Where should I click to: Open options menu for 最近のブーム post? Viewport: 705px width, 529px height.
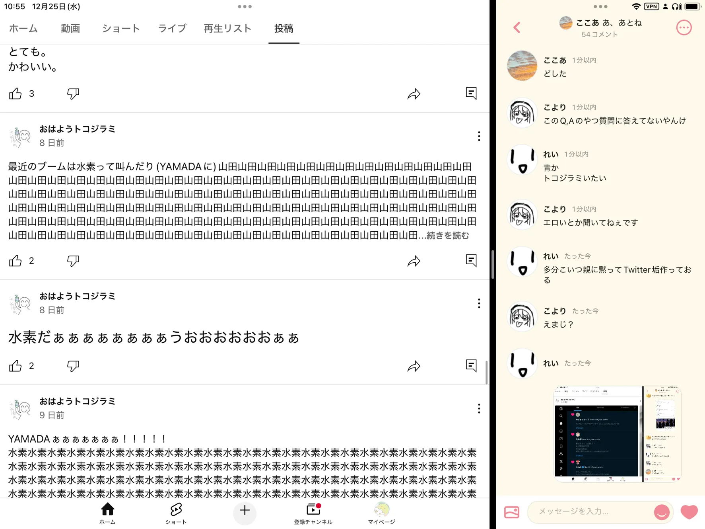point(479,136)
